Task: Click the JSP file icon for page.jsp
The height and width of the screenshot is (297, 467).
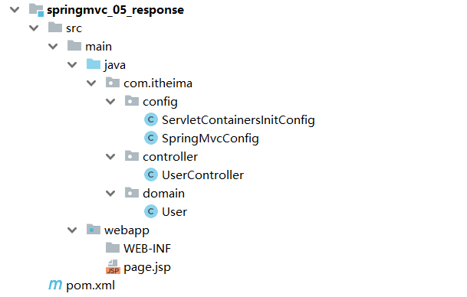Action: coord(113,266)
